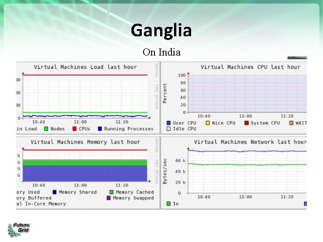The height and width of the screenshot is (242, 323).
Task: Click the 'Nodes' legend label
Action: click(57, 129)
